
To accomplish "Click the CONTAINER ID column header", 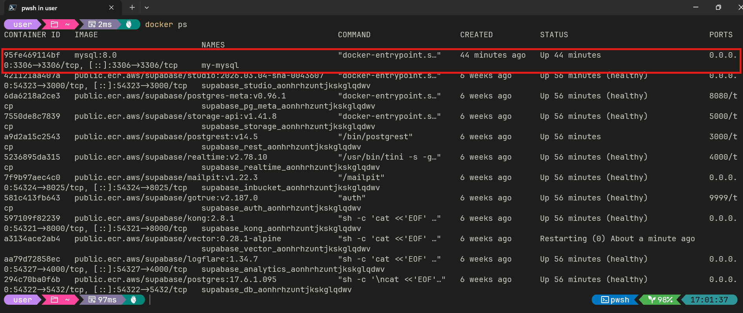I will tap(32, 35).
